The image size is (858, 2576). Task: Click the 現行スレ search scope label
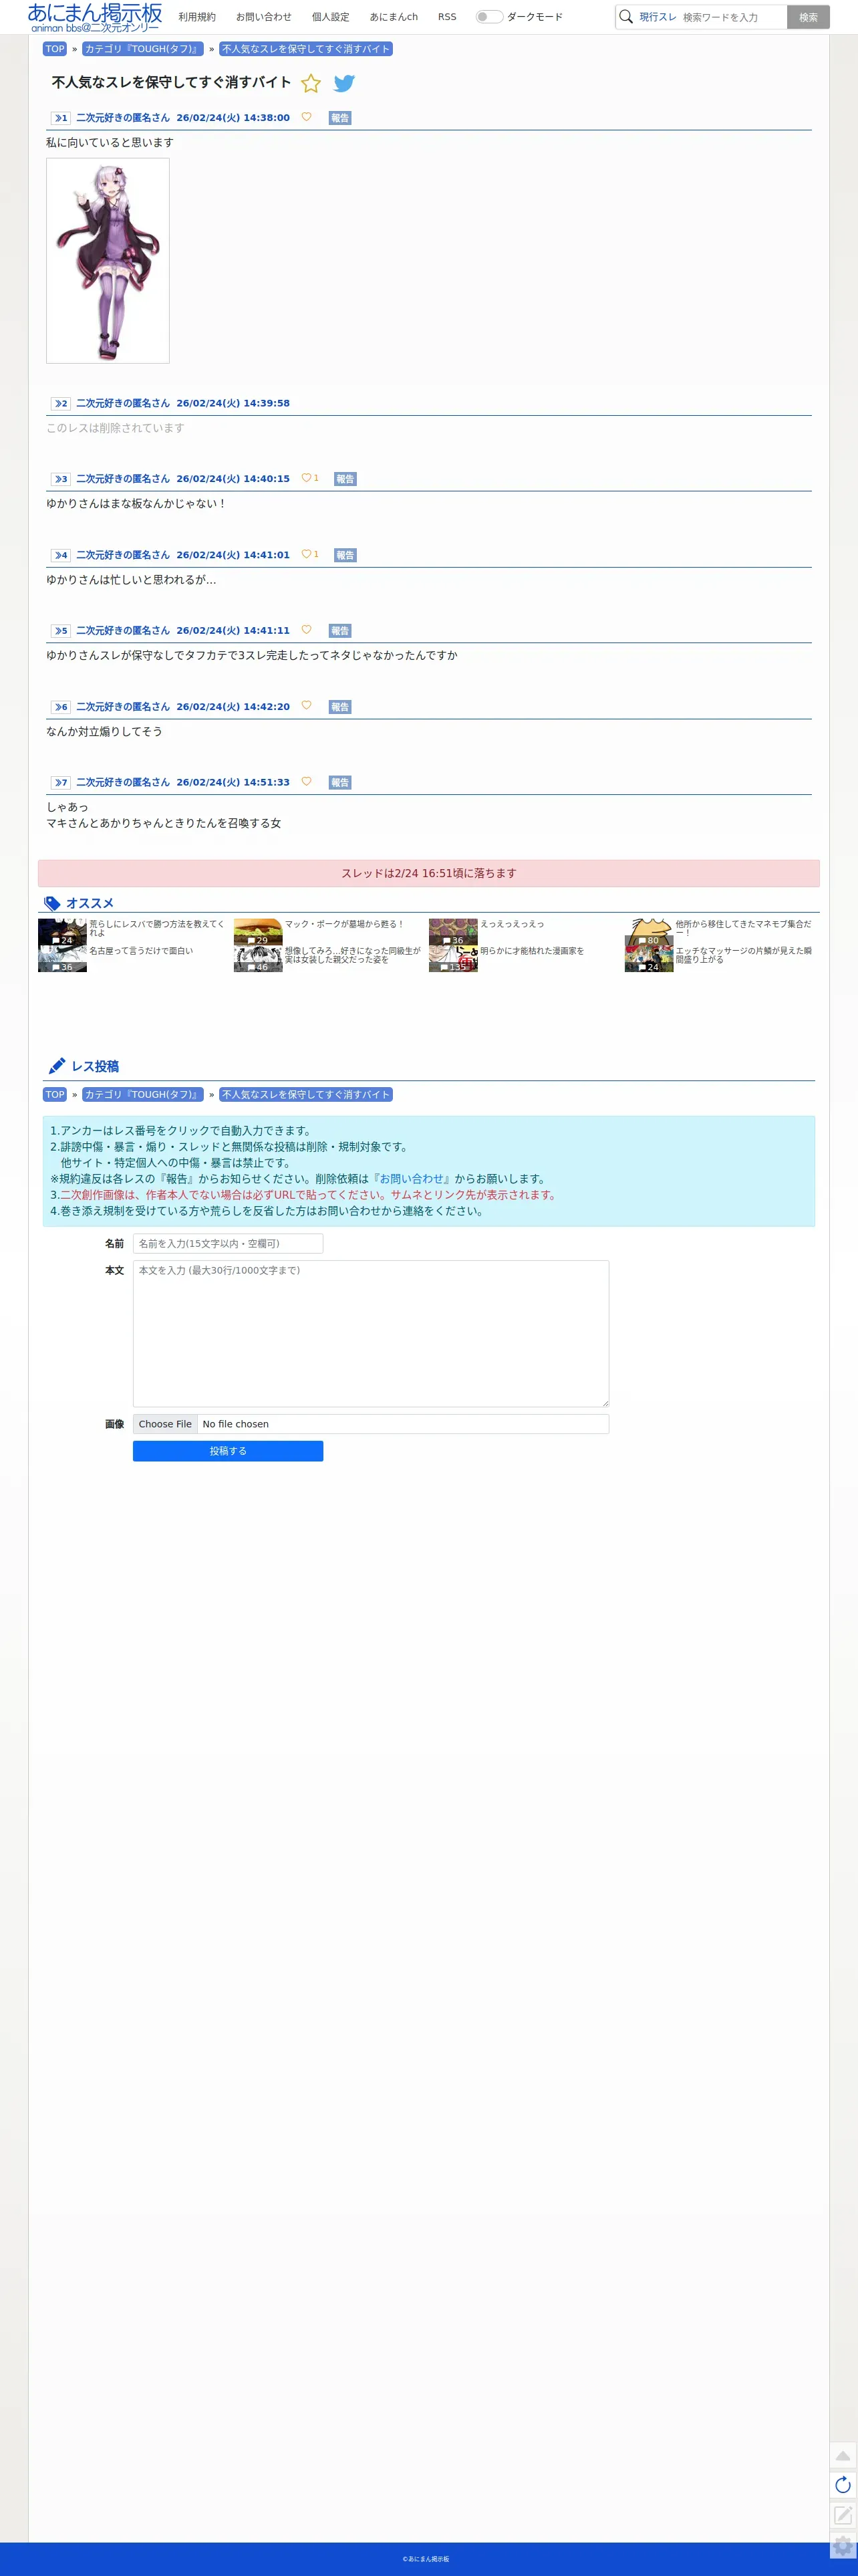[x=658, y=17]
